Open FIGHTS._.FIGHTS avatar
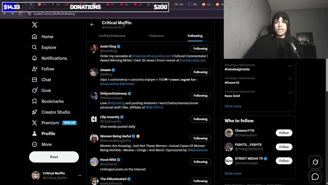The height and width of the screenshot is (185, 328). (x=229, y=147)
